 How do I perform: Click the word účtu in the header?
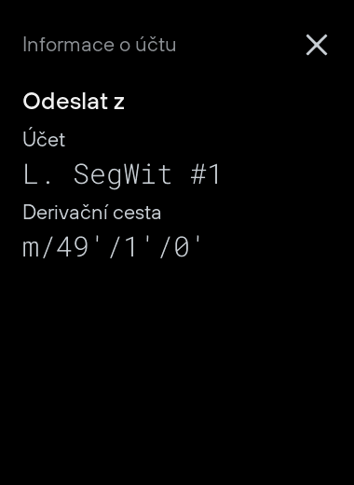tap(156, 44)
